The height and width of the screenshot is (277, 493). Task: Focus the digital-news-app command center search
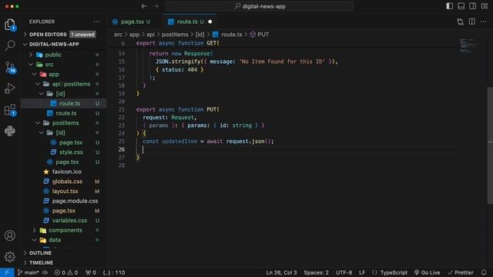[260, 6]
